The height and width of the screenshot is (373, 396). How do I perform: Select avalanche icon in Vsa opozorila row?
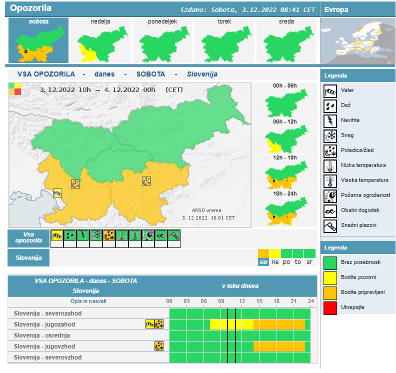174,236
